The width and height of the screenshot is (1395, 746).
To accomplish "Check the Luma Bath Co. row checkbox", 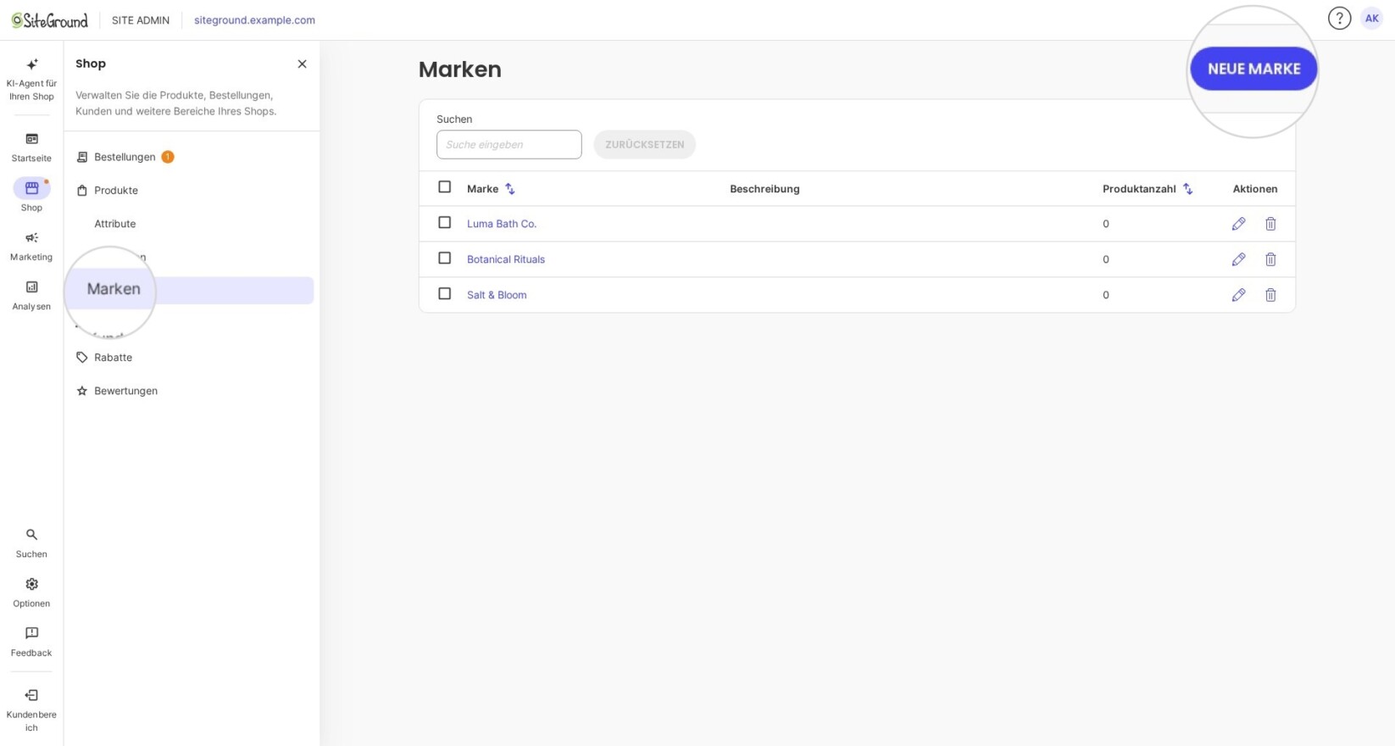I will click(444, 223).
